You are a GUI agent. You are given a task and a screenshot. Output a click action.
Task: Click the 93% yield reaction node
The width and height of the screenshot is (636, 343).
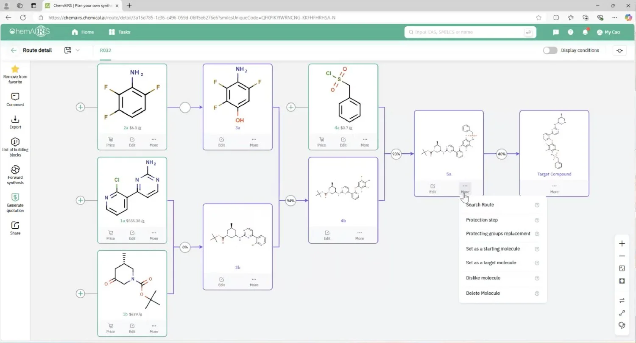pyautogui.click(x=396, y=154)
